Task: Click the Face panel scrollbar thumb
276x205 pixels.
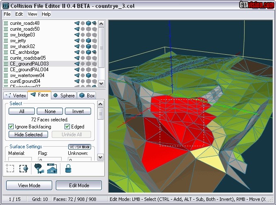Action: [x=100, y=113]
